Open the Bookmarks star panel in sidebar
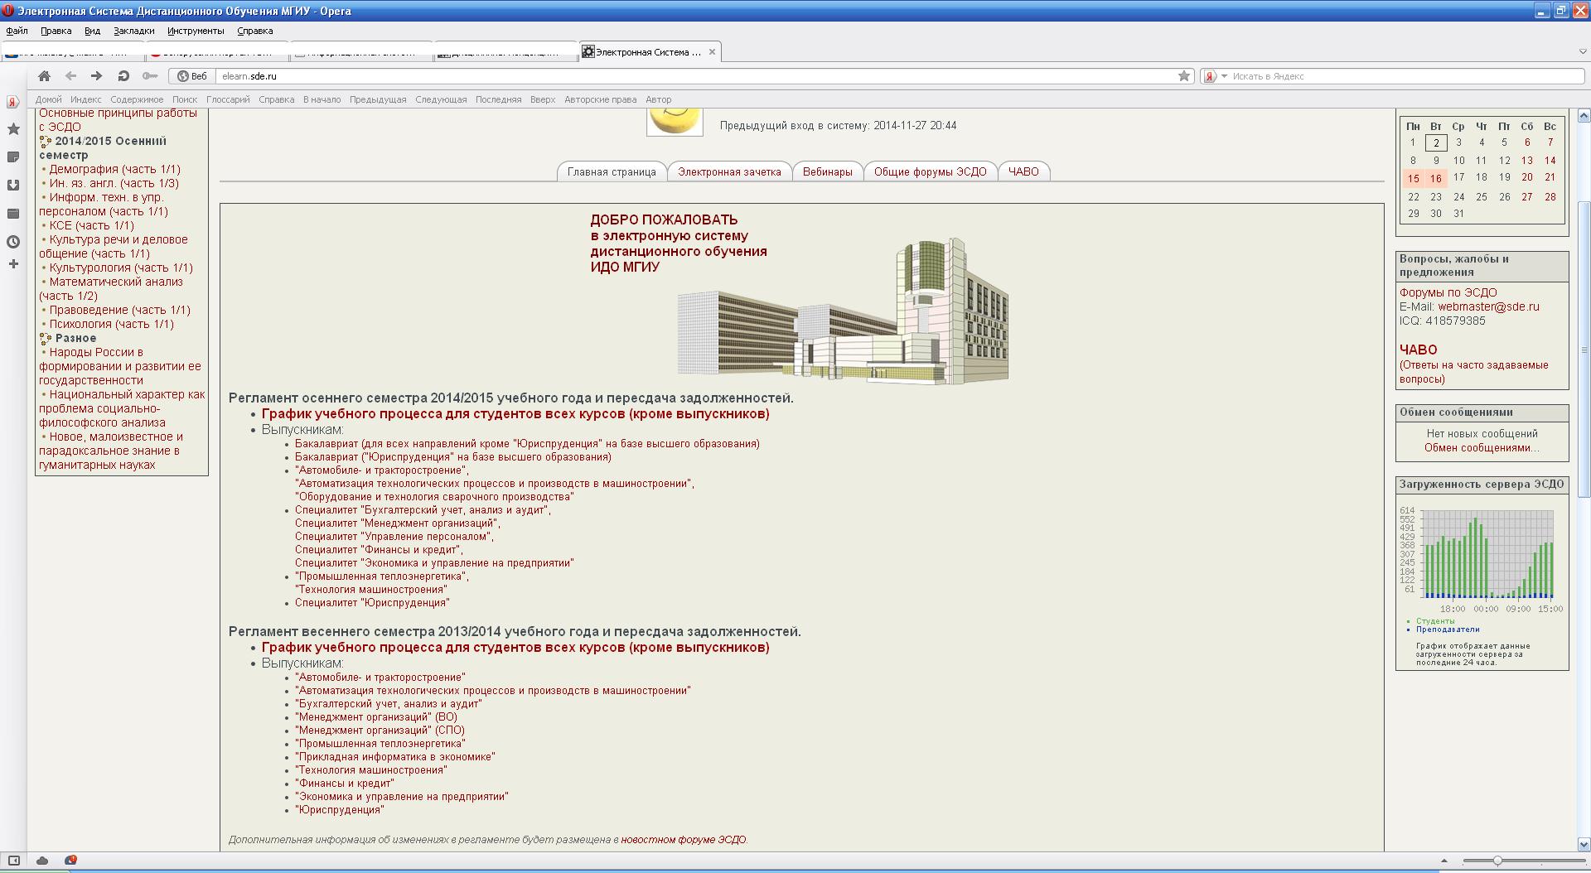 click(x=13, y=129)
